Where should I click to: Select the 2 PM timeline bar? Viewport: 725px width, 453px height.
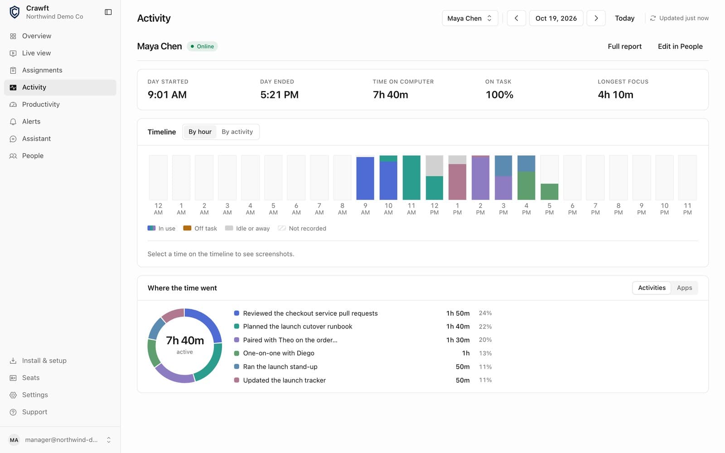480,178
